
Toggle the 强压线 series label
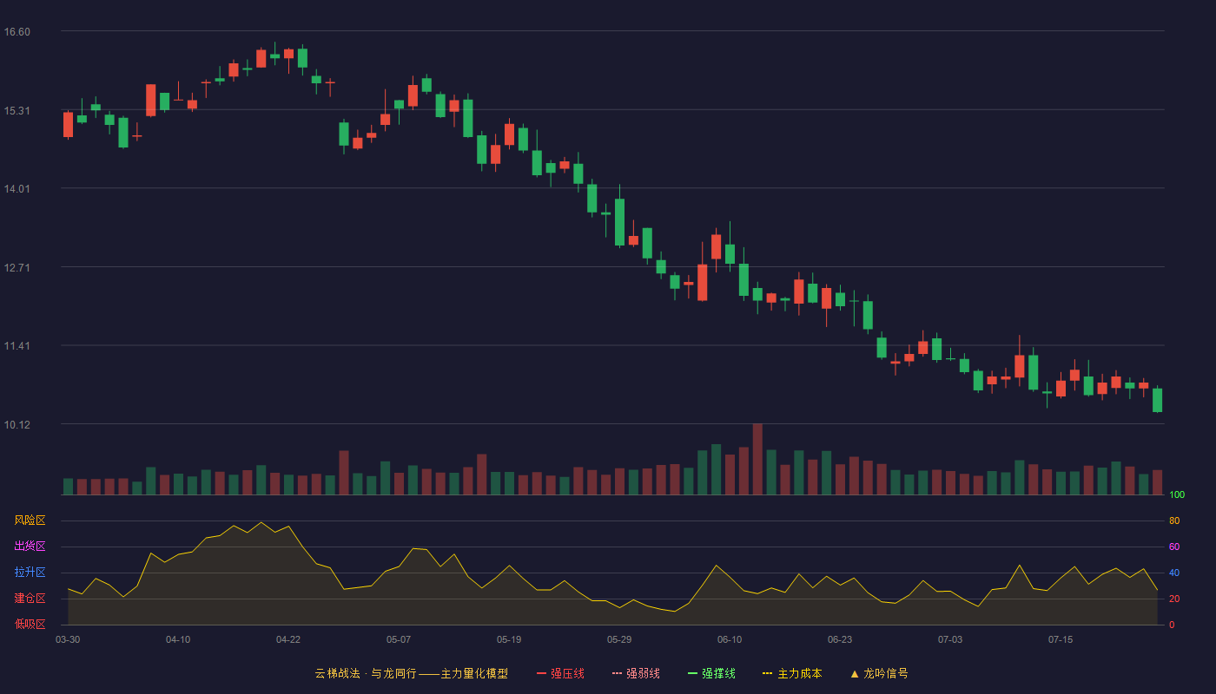[x=567, y=673]
